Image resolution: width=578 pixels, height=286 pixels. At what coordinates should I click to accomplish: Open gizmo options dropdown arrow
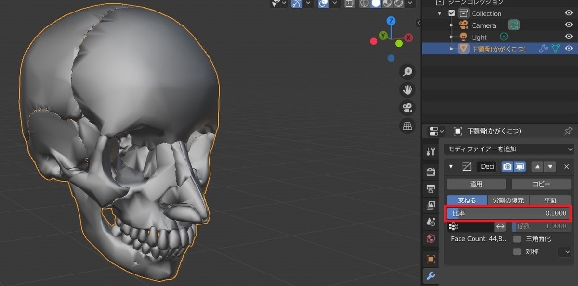coord(308,3)
